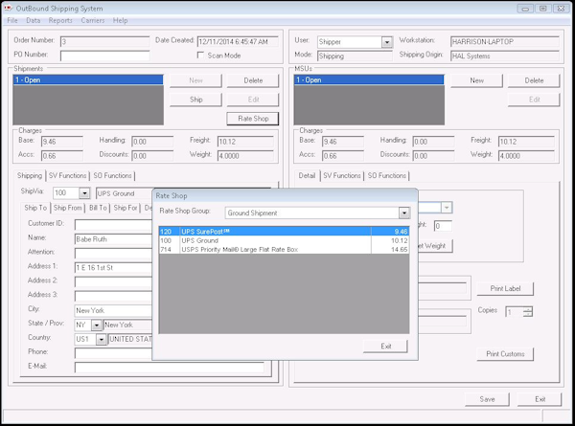Switch to SV Functions tab in Shipments panel
The height and width of the screenshot is (426, 575).
click(x=67, y=176)
